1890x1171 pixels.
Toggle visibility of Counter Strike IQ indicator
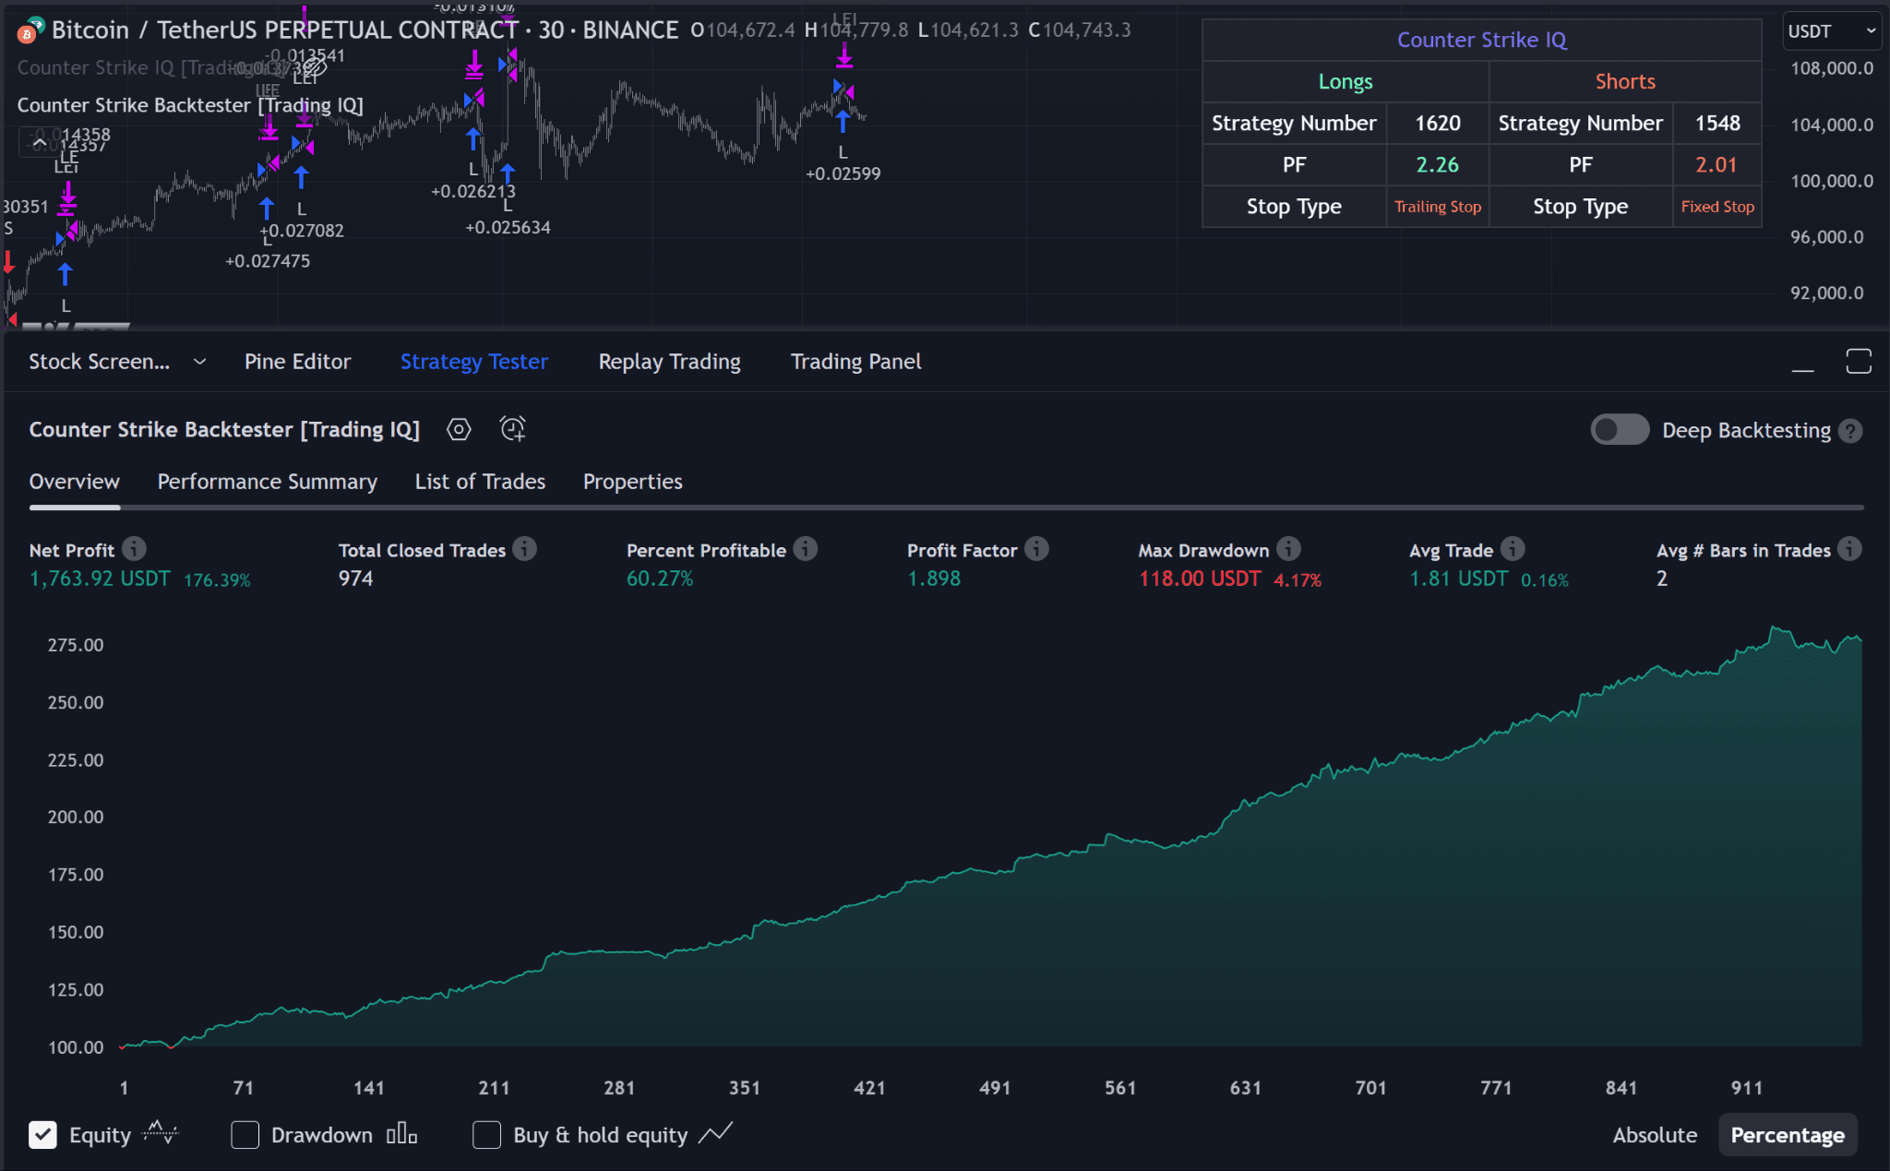[316, 67]
